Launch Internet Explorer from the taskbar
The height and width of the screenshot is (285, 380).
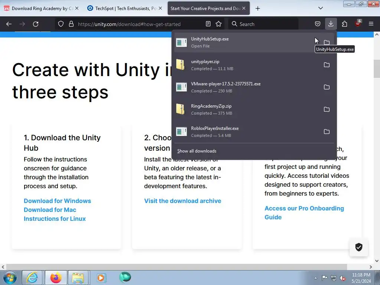pyautogui.click(x=32, y=278)
